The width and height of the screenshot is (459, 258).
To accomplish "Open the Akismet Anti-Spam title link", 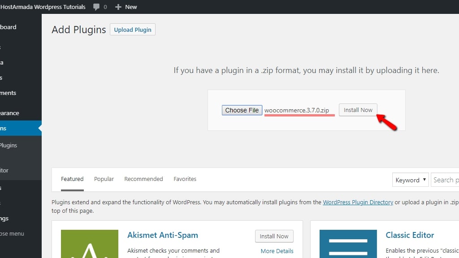I will coord(162,235).
